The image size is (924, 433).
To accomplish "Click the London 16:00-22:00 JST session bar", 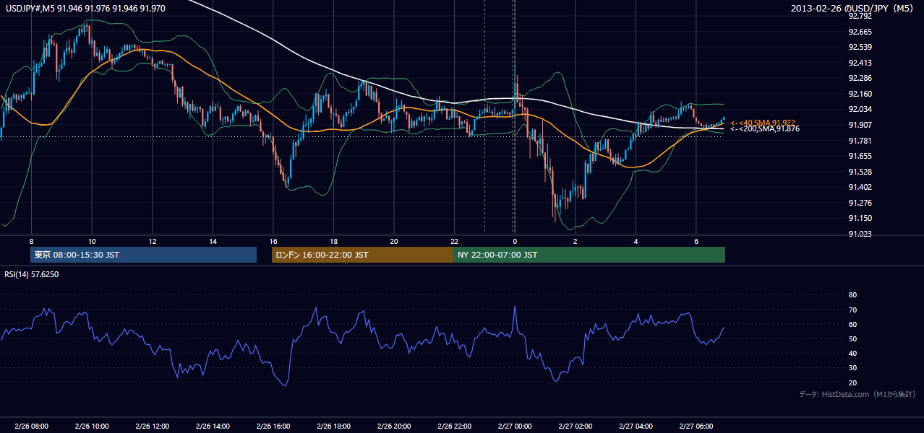I will click(x=362, y=255).
